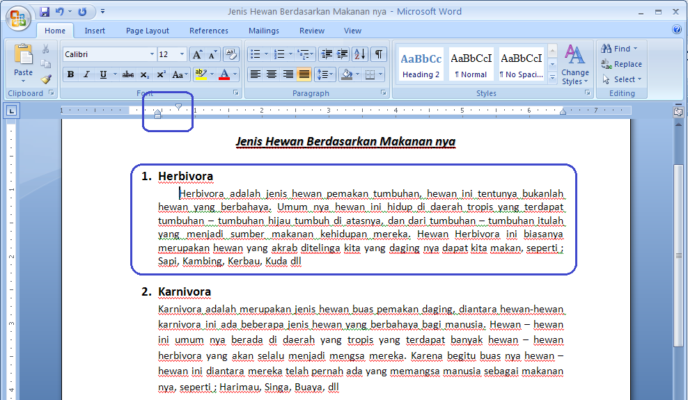The width and height of the screenshot is (688, 400).
Task: Open the font size 12 dropdown
Action: click(x=182, y=54)
